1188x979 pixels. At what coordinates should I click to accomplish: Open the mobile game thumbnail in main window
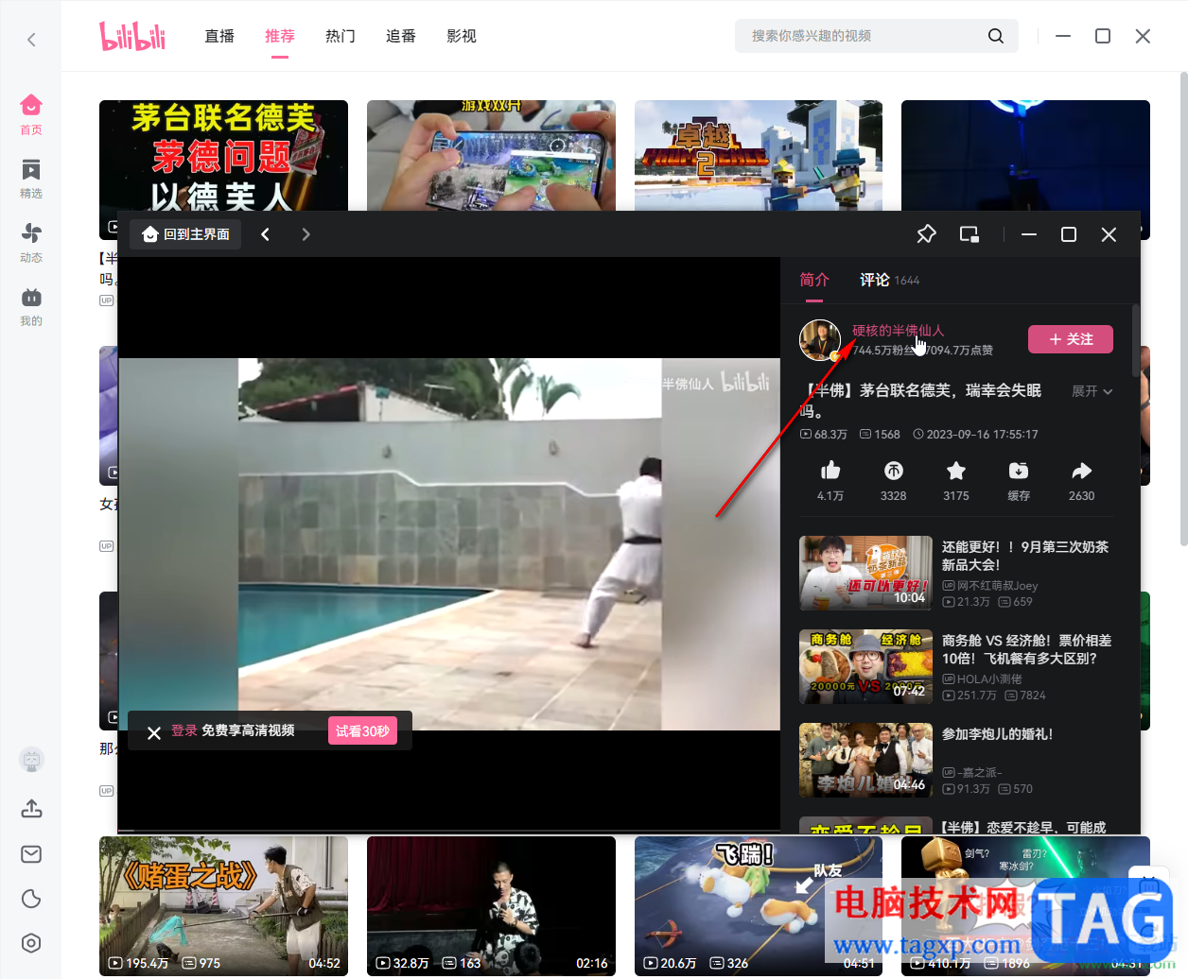click(x=491, y=156)
